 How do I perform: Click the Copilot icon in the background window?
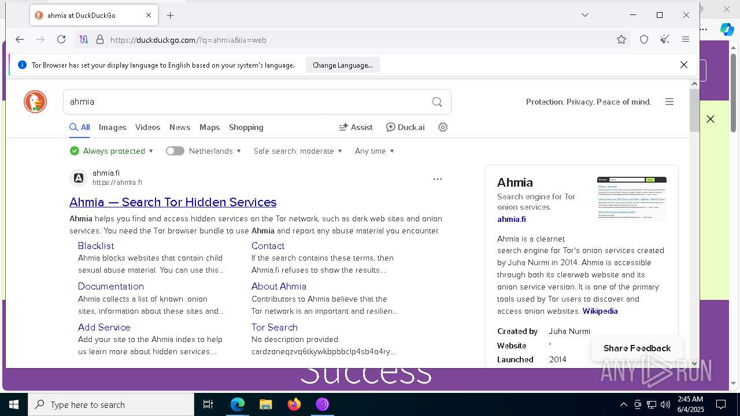(727, 29)
